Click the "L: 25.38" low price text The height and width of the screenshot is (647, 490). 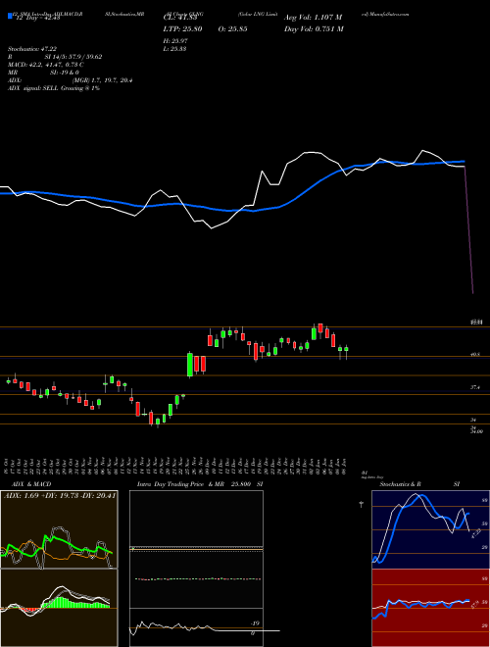pos(174,49)
